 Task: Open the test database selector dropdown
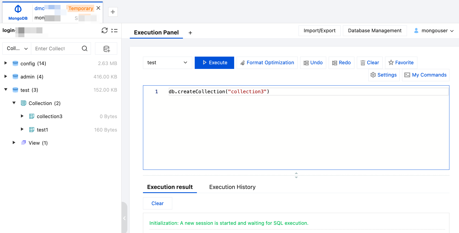click(167, 63)
